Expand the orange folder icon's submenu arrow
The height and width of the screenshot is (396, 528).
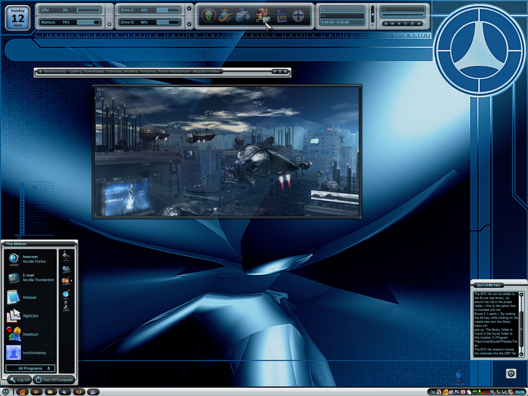coord(72,281)
